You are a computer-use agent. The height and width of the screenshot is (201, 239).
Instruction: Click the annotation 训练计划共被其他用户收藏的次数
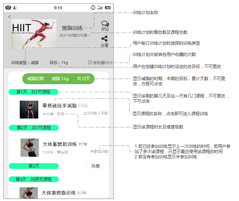point(164,54)
